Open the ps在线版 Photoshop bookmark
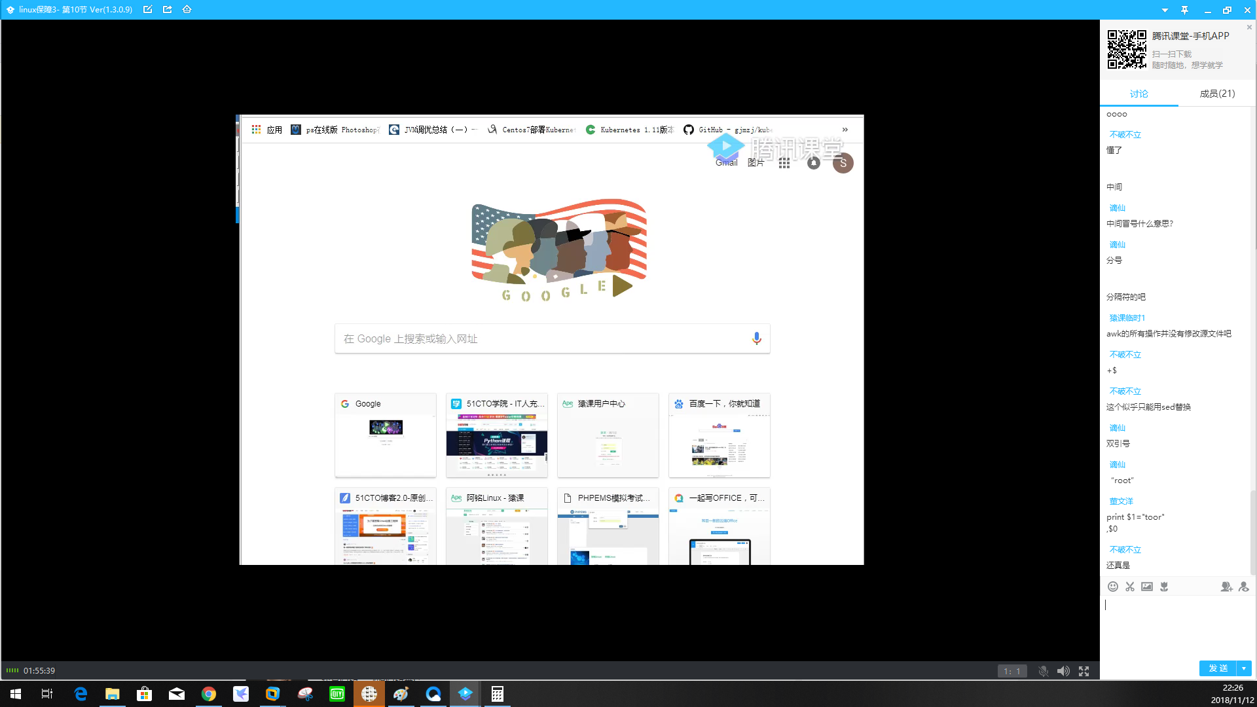This screenshot has width=1257, height=707. coord(335,130)
